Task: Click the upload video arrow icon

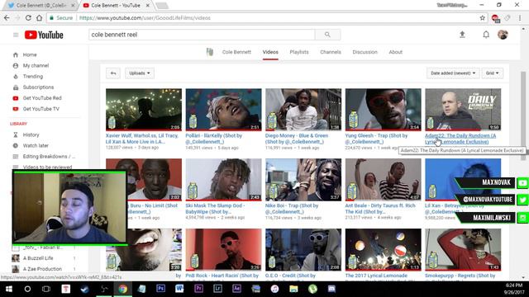Action: [x=462, y=35]
